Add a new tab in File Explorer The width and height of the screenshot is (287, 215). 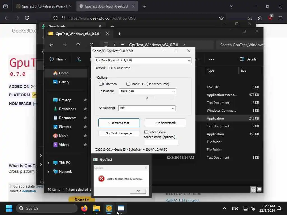coord(119,34)
